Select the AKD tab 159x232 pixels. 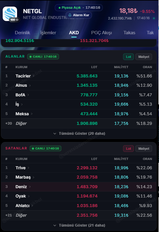74,33
